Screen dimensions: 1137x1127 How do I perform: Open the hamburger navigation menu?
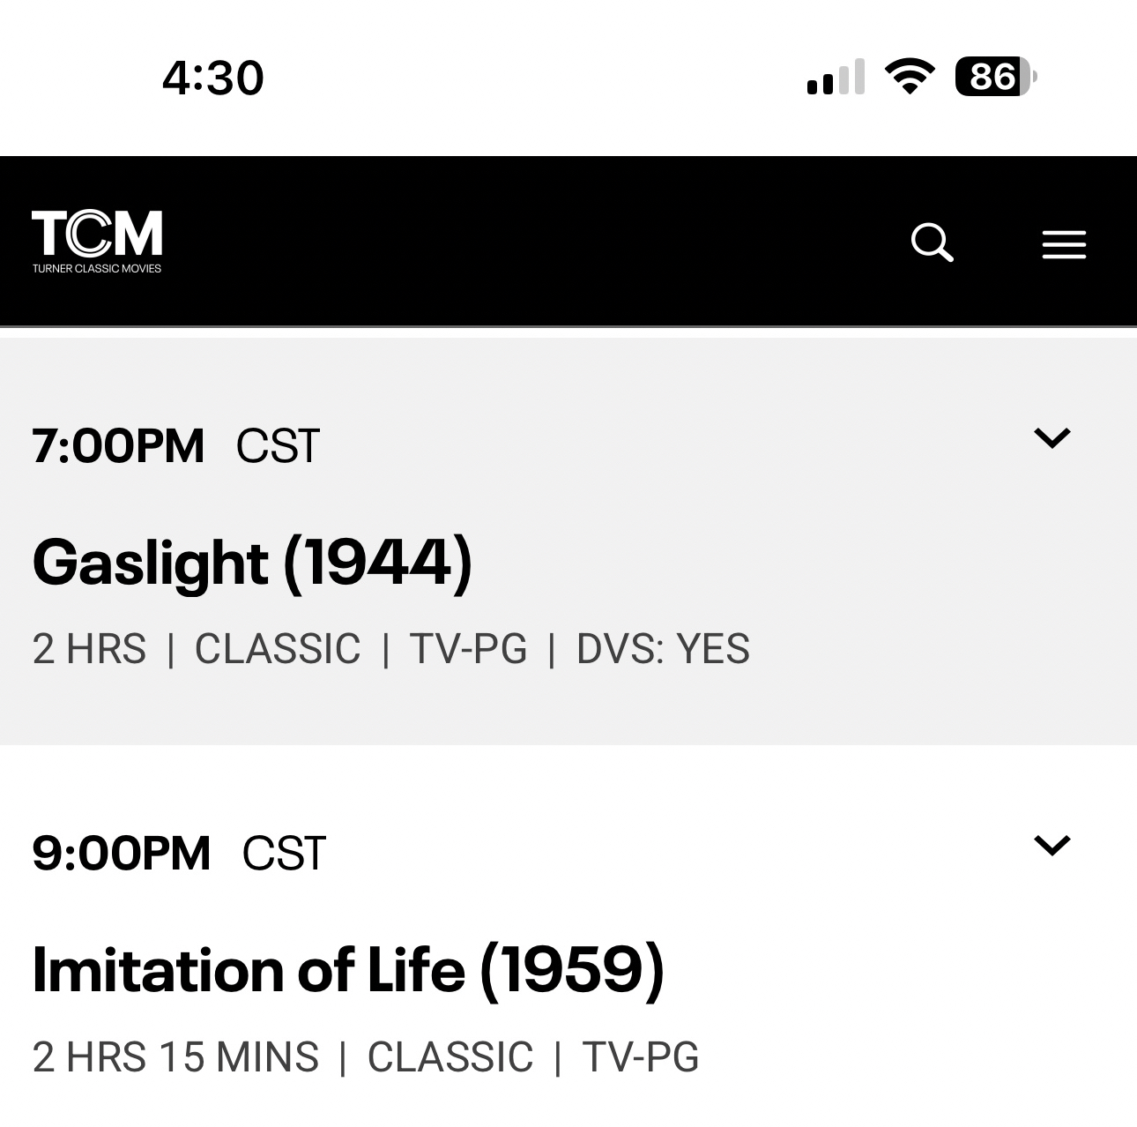click(x=1064, y=244)
